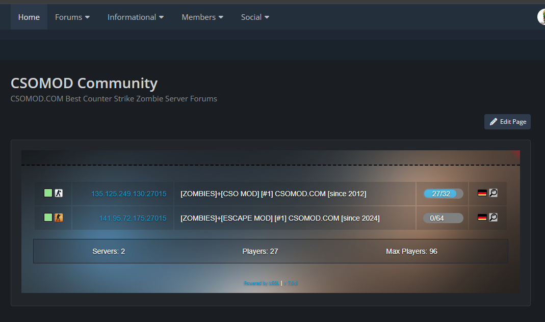Expand the Informational dropdown menu
The height and width of the screenshot is (322, 545).
[x=135, y=17]
